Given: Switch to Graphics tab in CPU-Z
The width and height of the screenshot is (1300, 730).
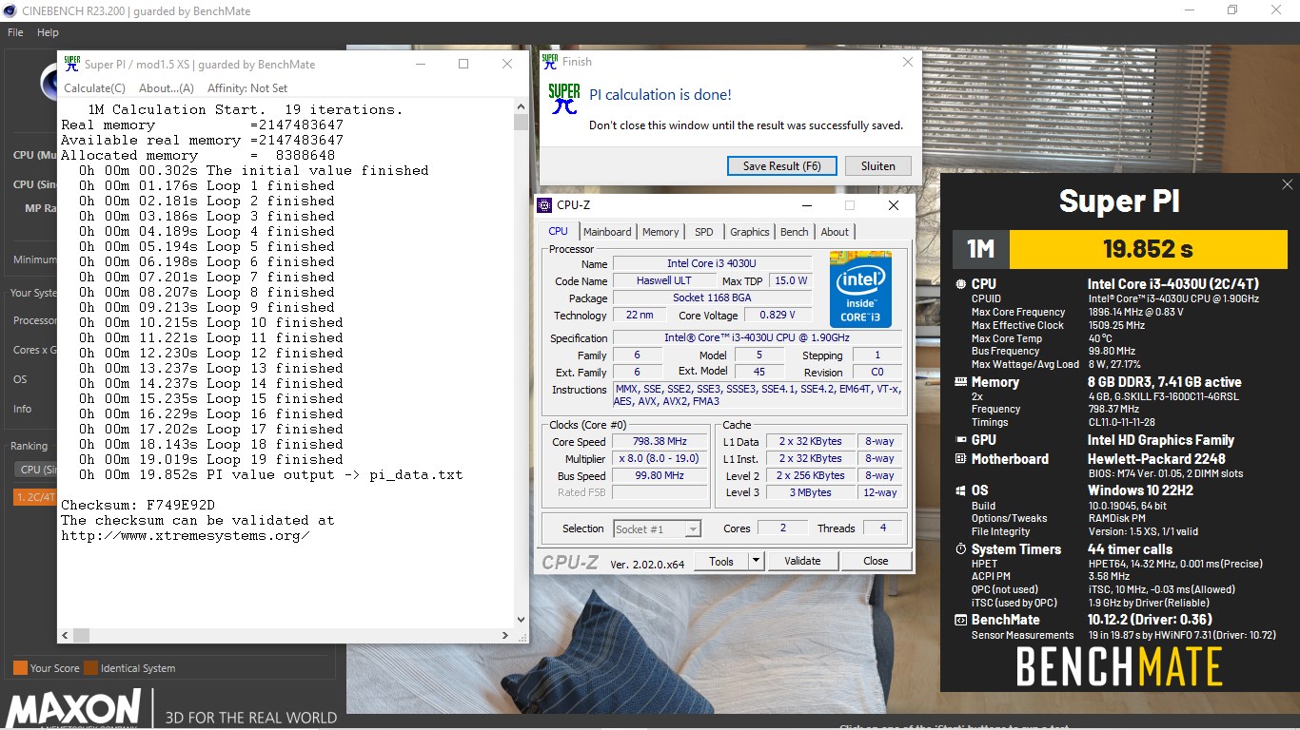Looking at the screenshot, I should pos(750,232).
